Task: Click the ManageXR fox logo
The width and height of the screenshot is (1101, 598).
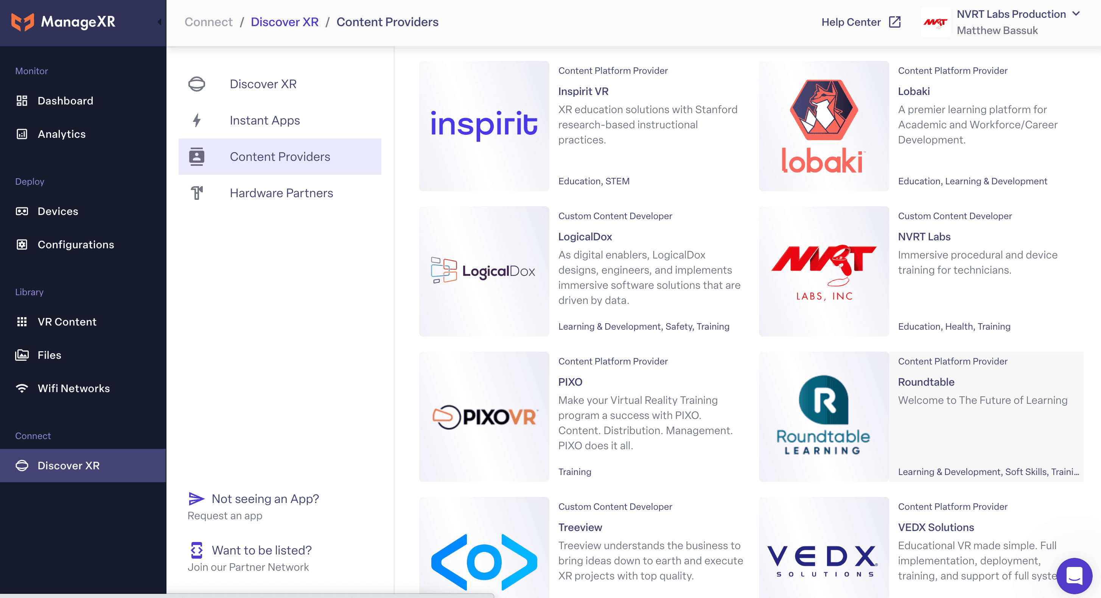Action: (22, 22)
